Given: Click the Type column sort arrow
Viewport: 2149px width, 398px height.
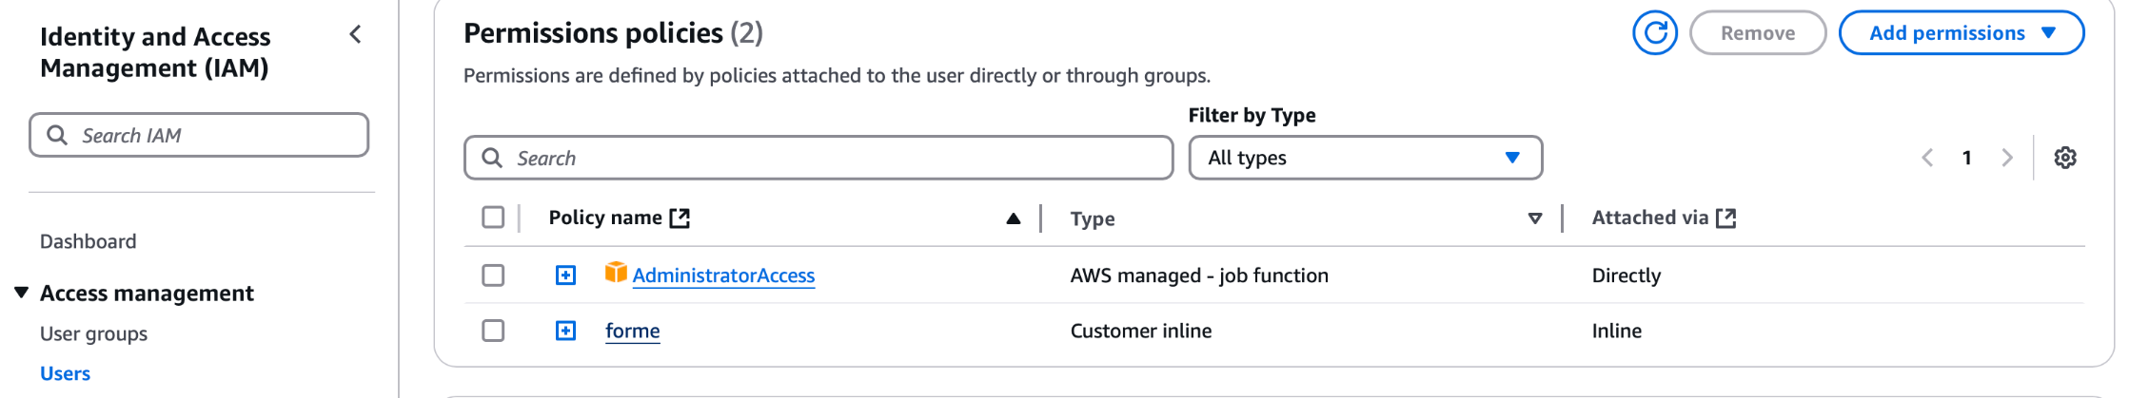Looking at the screenshot, I should [x=1534, y=219].
